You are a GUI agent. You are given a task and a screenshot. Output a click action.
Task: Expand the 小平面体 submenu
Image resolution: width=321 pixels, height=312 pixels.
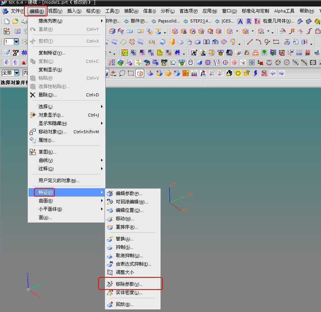(67, 209)
